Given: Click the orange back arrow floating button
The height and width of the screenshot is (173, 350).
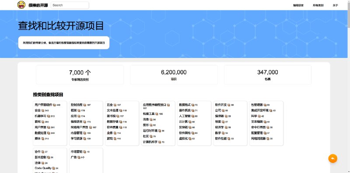Looking at the screenshot, I should tap(332, 159).
